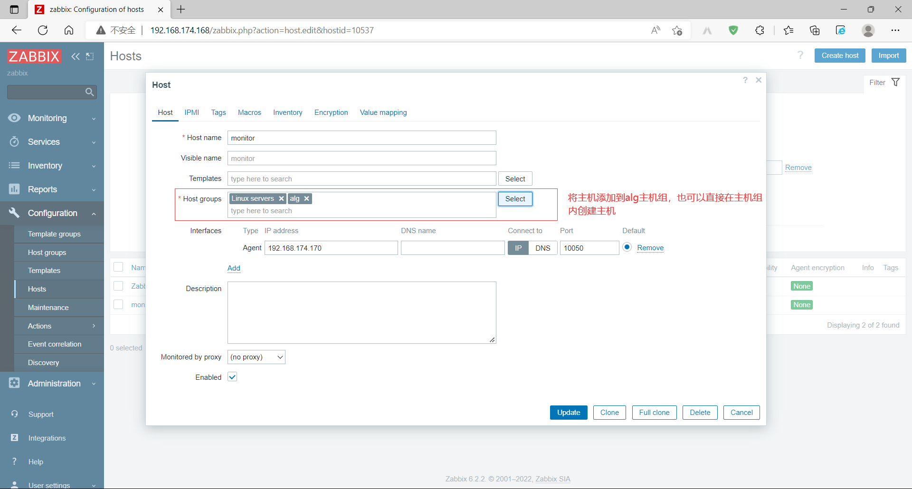Switch to the Macros tab
The height and width of the screenshot is (489, 912).
[x=249, y=113]
